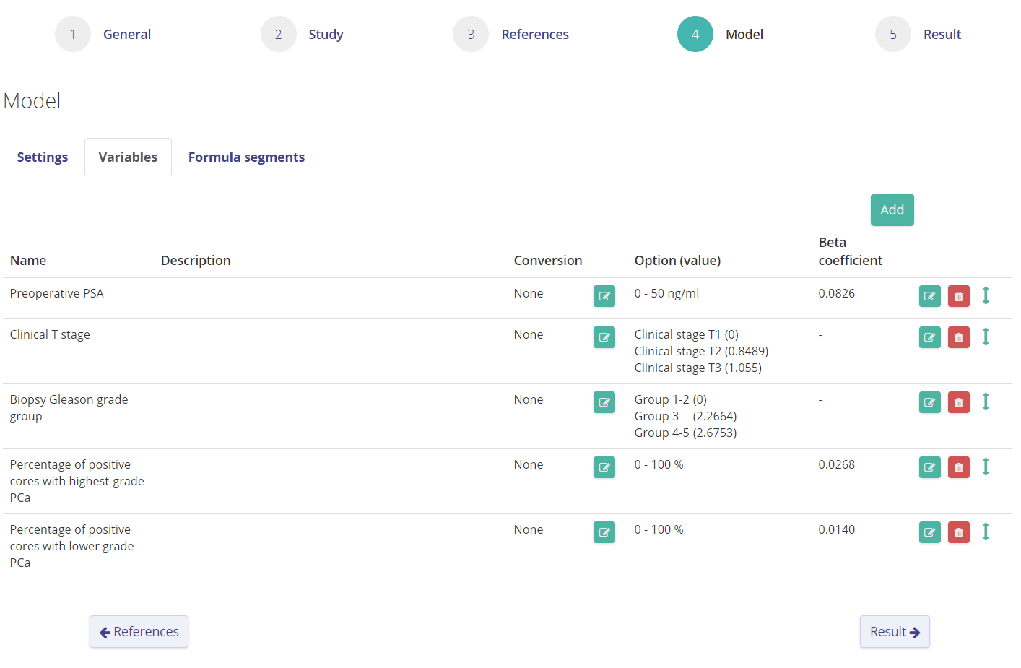Edit conversion for Biopsy Gleason grade group
The image size is (1021, 668).
(604, 402)
